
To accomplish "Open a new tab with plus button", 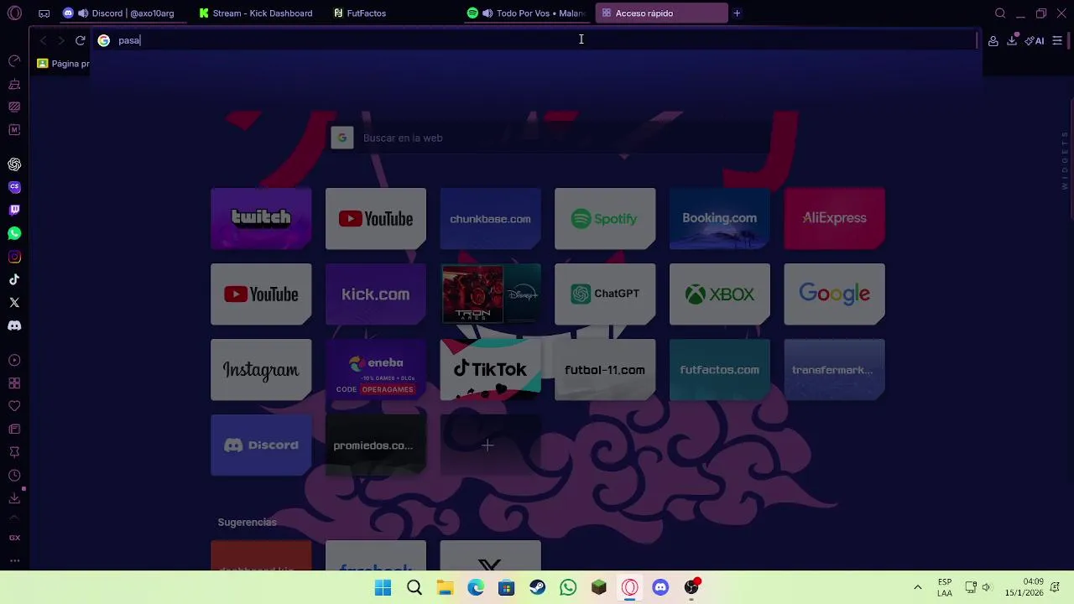I will click(737, 13).
